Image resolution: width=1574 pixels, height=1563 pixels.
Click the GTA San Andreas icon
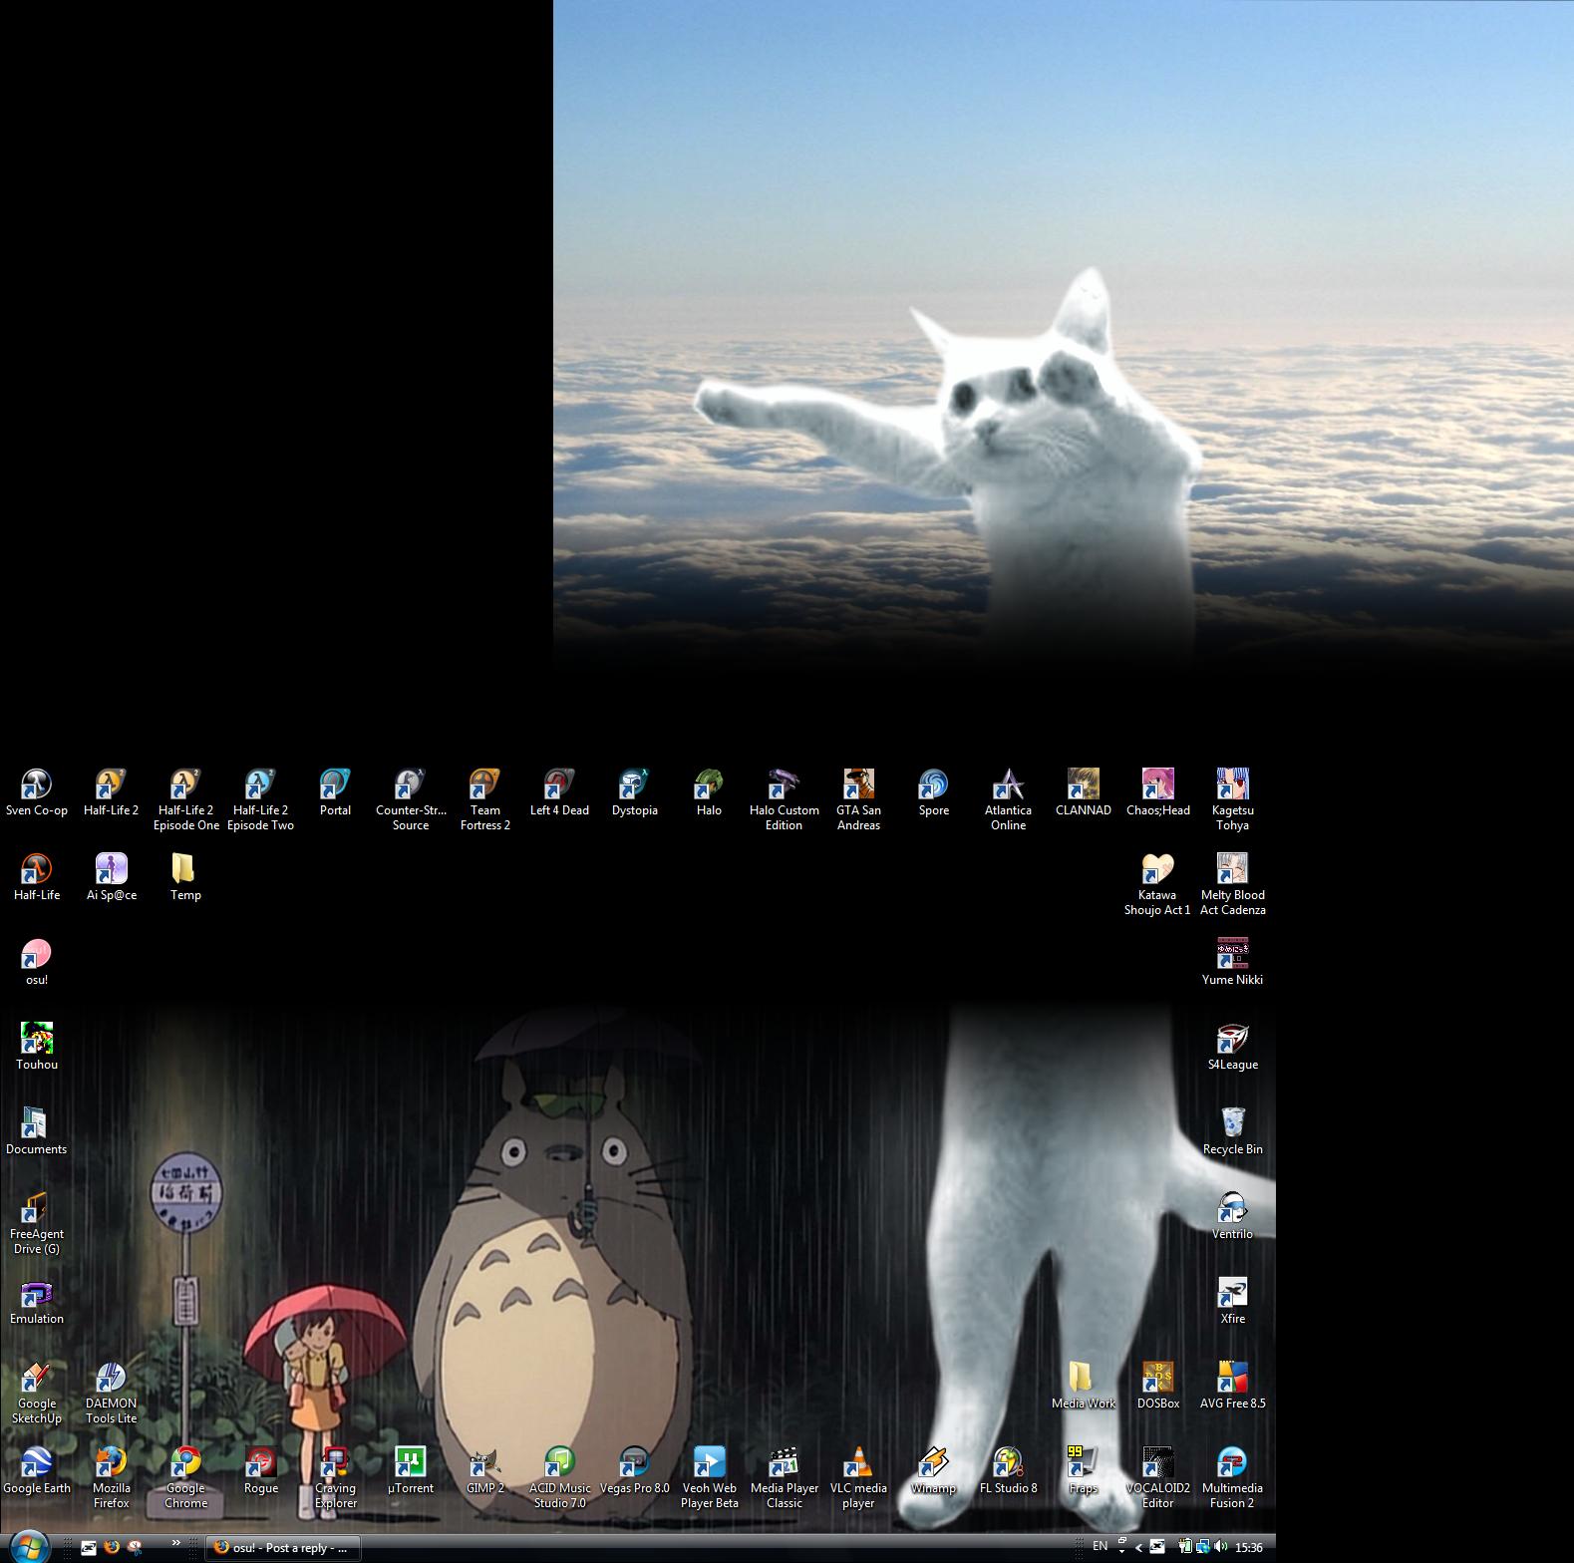pos(859,799)
